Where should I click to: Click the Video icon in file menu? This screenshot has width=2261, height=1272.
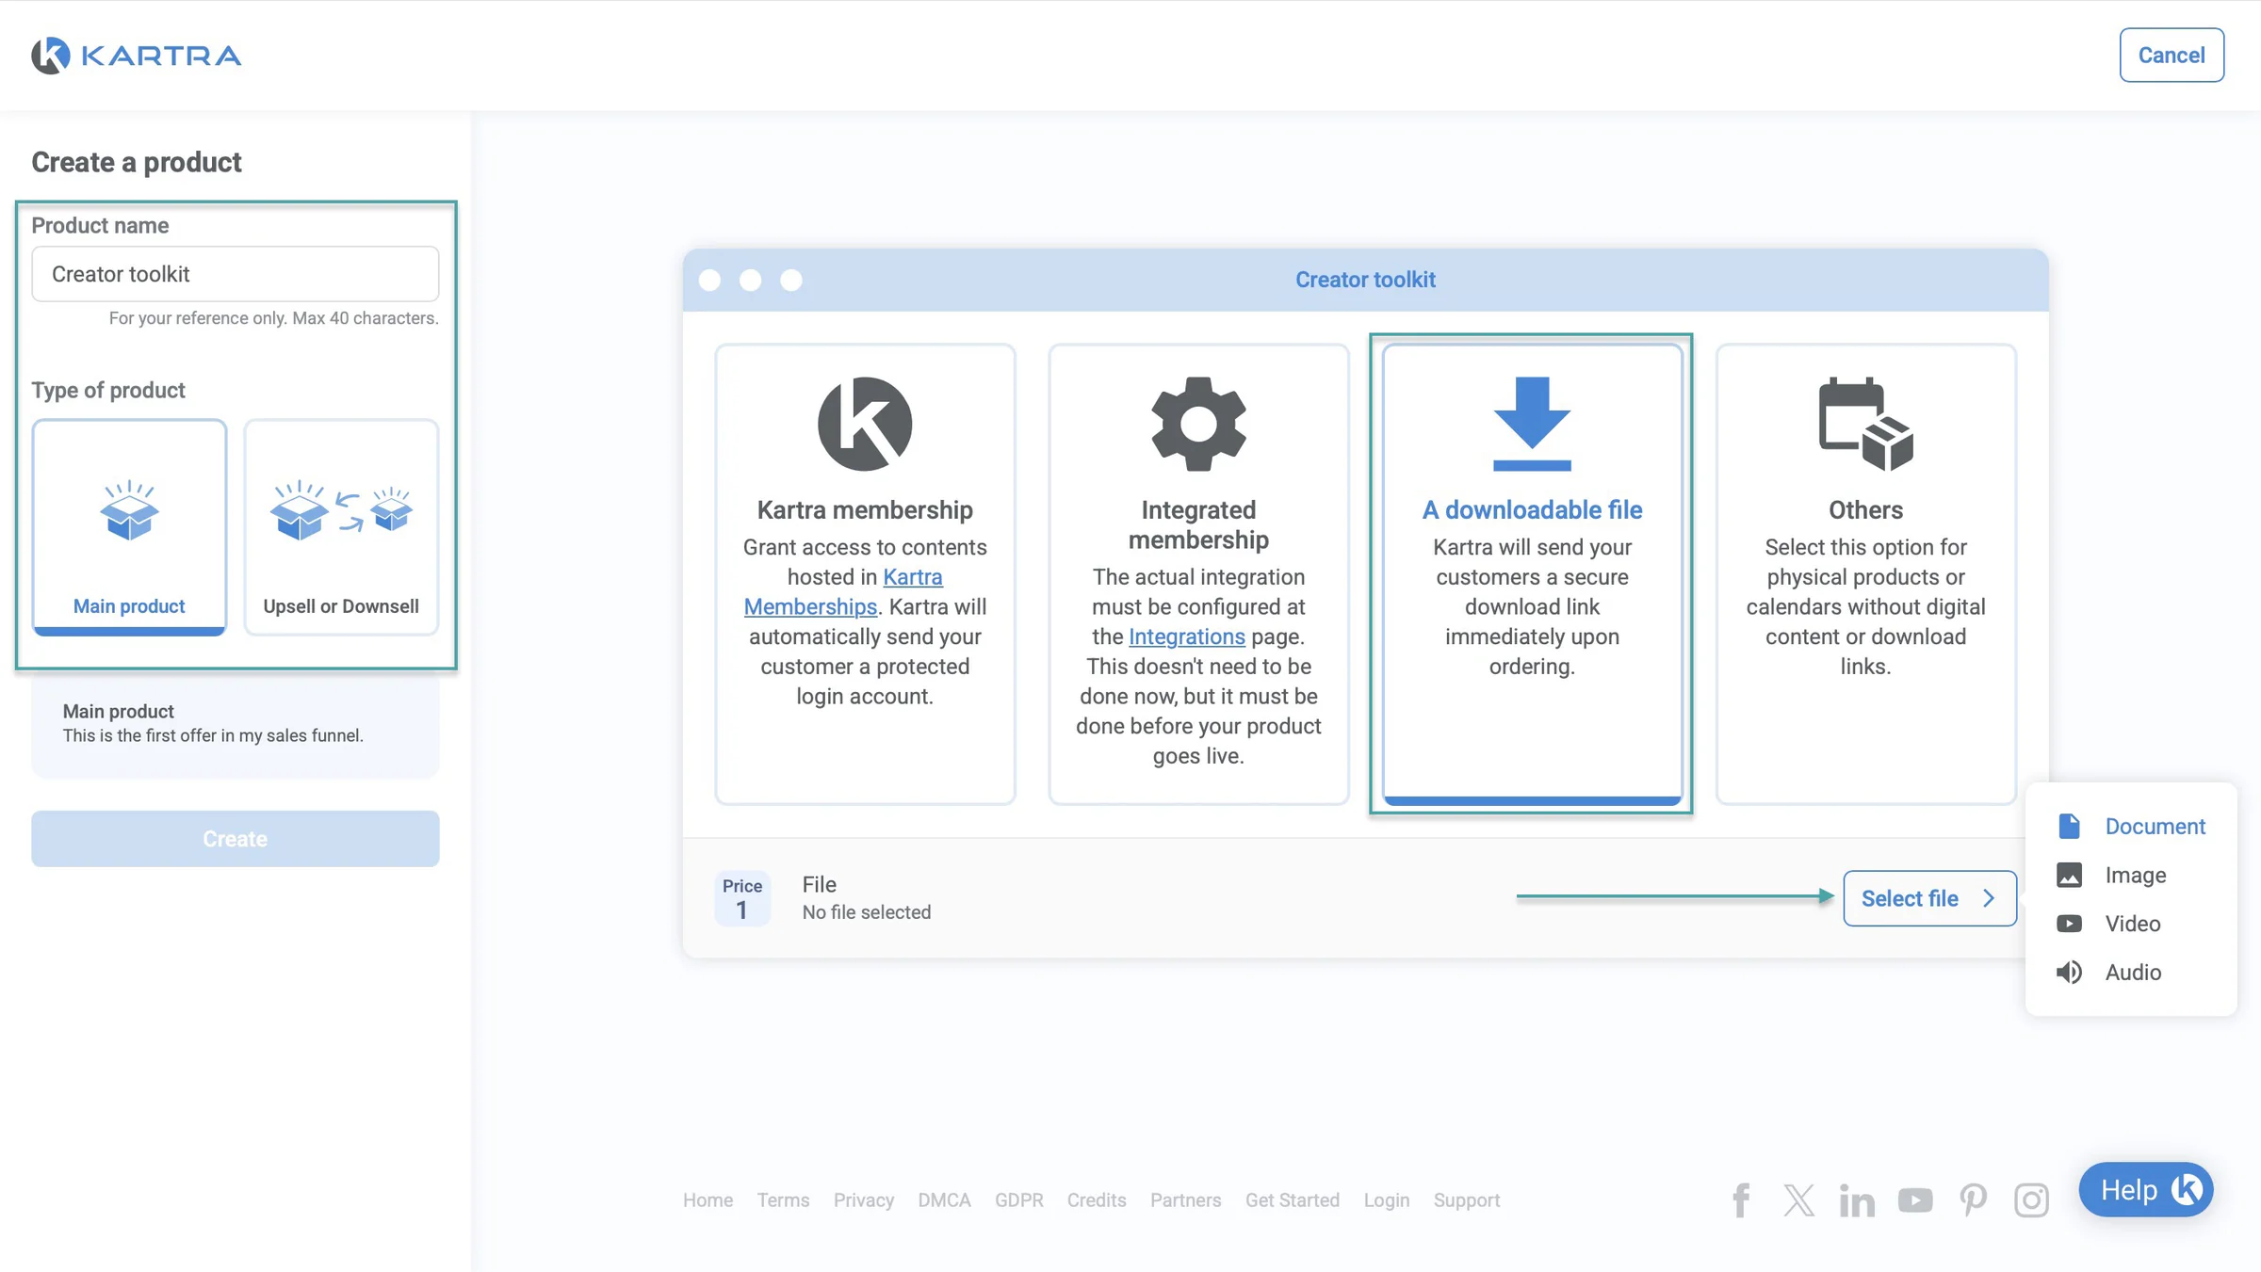pyautogui.click(x=2069, y=924)
